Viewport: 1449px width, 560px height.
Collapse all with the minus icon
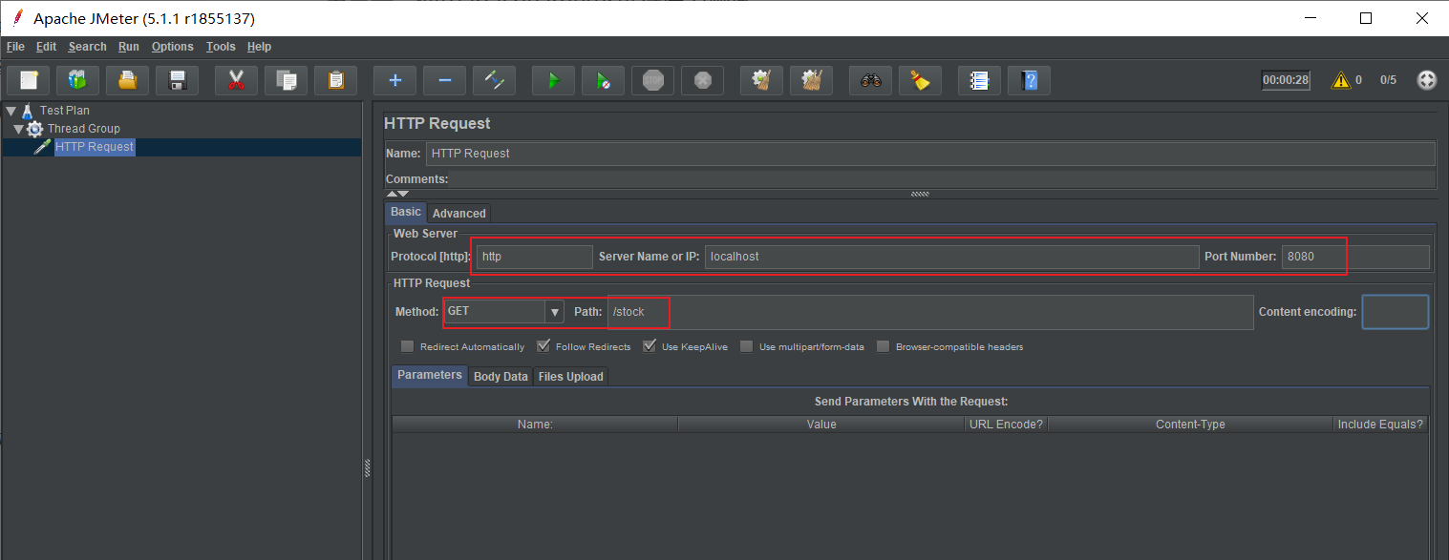point(444,80)
